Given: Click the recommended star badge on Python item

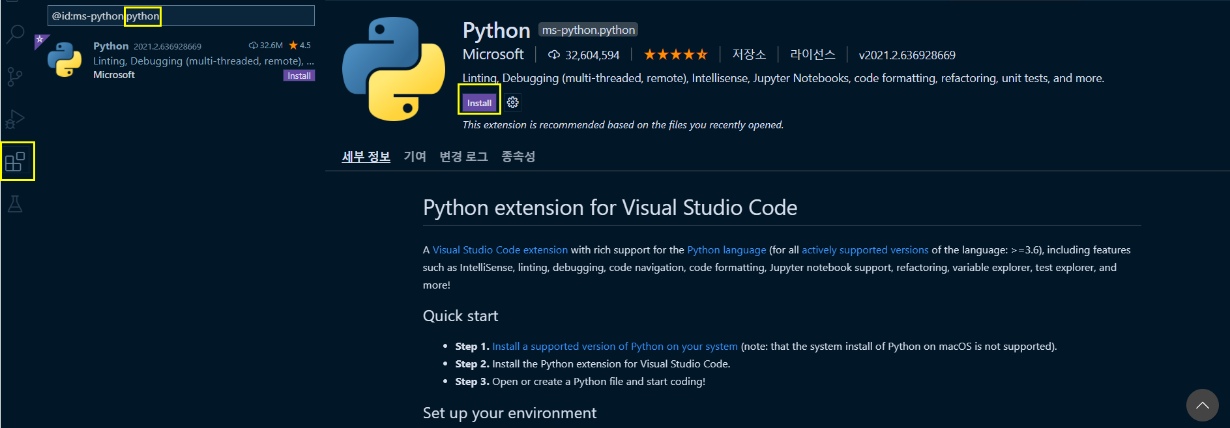Looking at the screenshot, I should [40, 40].
